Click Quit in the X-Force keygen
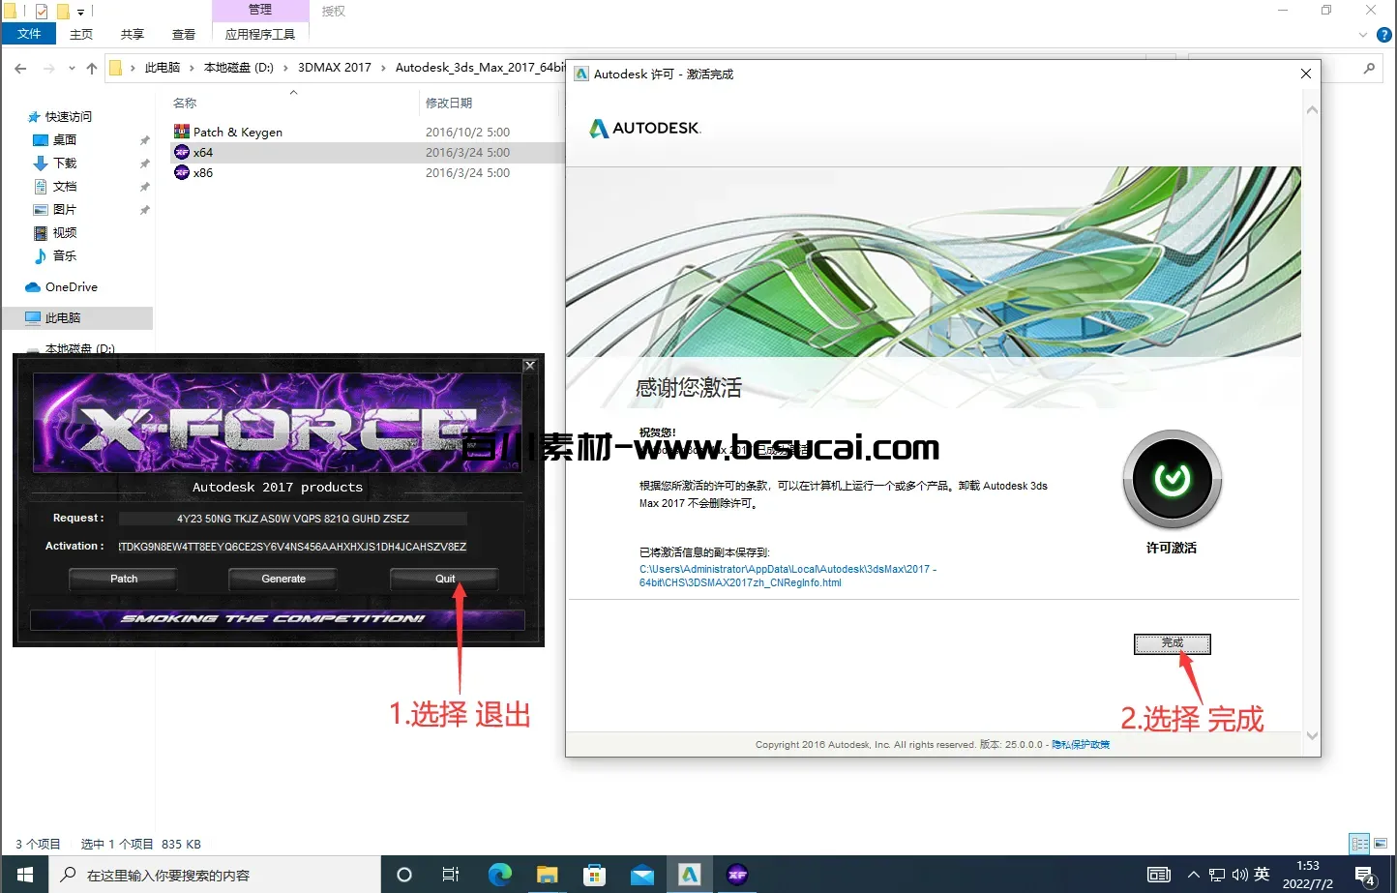Screen dimensions: 1397x893 pyautogui.click(x=444, y=579)
